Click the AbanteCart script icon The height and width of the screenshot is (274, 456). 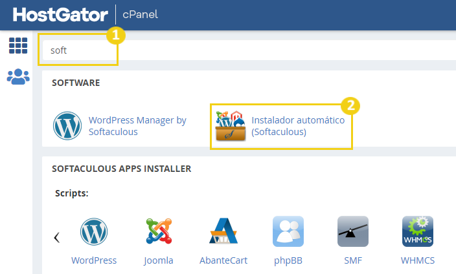pyautogui.click(x=223, y=231)
